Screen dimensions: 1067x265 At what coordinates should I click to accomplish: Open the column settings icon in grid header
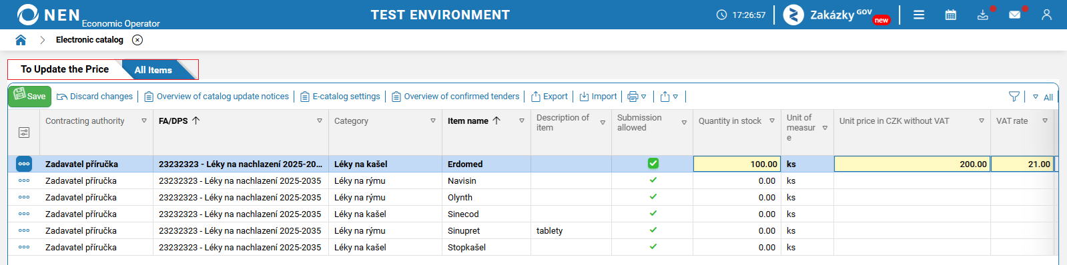click(24, 132)
